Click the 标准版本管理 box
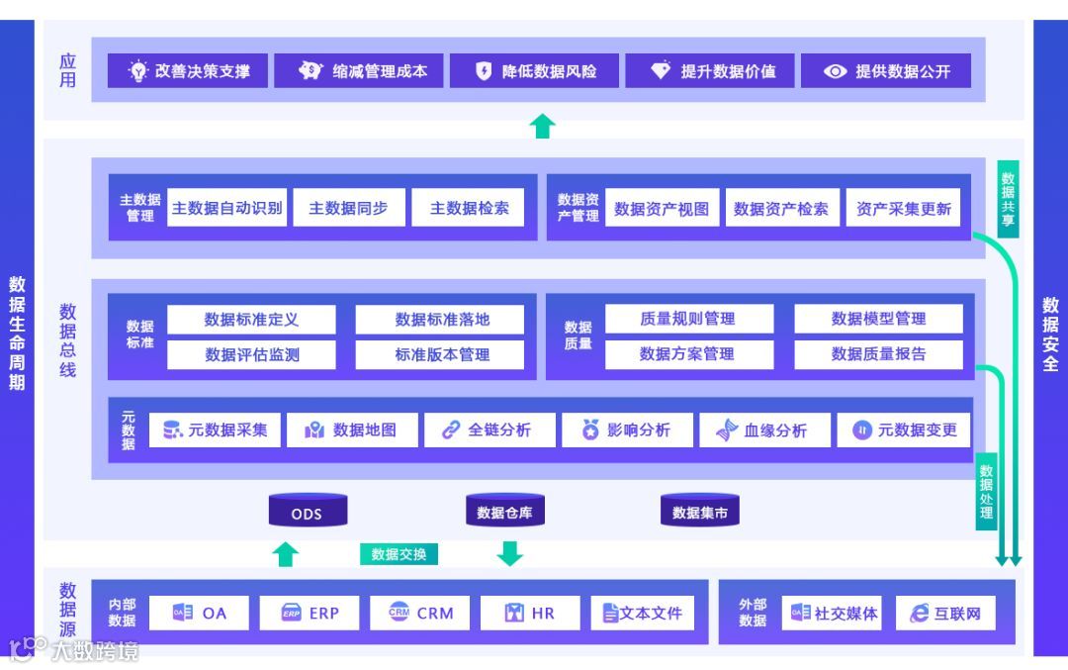 (440, 354)
